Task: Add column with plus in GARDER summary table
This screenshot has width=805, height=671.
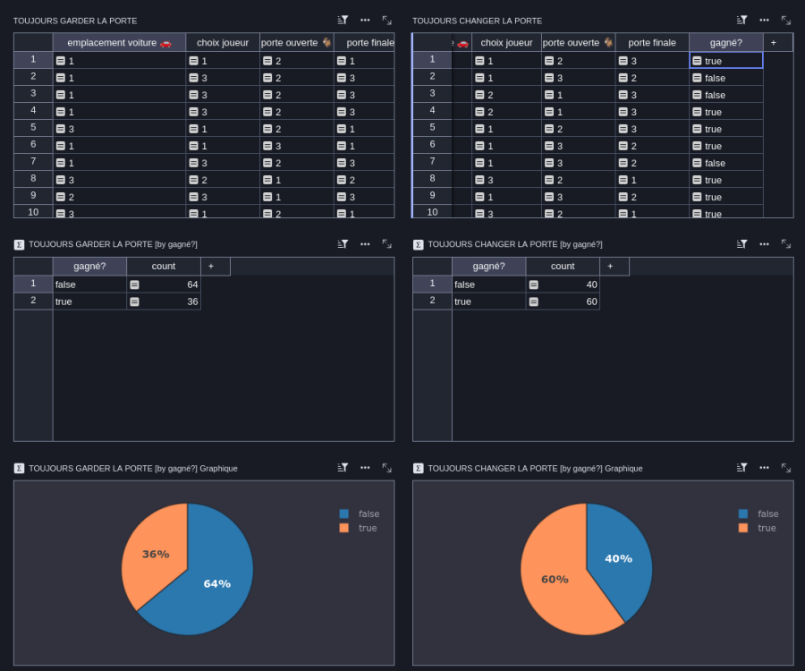Action: pyautogui.click(x=211, y=266)
